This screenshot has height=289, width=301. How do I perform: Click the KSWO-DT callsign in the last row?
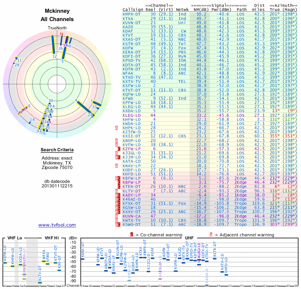point(132,225)
